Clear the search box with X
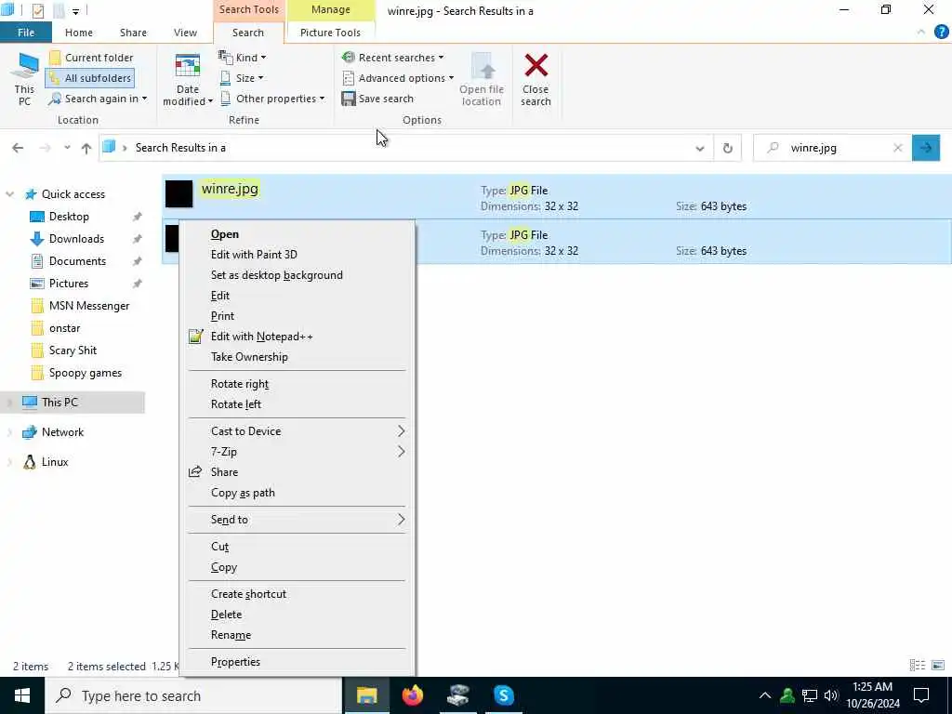 click(898, 148)
